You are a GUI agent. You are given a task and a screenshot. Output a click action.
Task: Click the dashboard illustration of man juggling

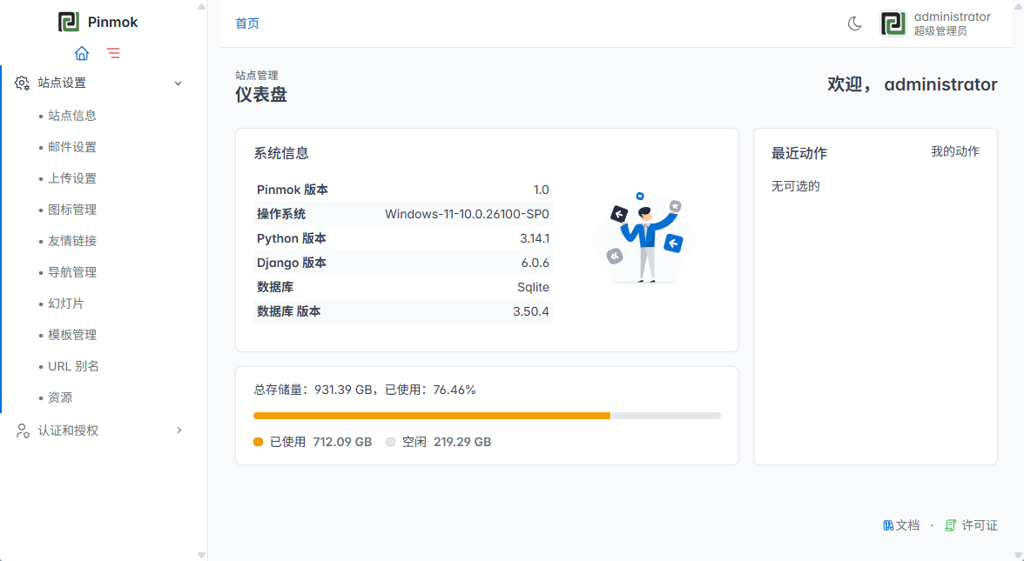pyautogui.click(x=644, y=238)
